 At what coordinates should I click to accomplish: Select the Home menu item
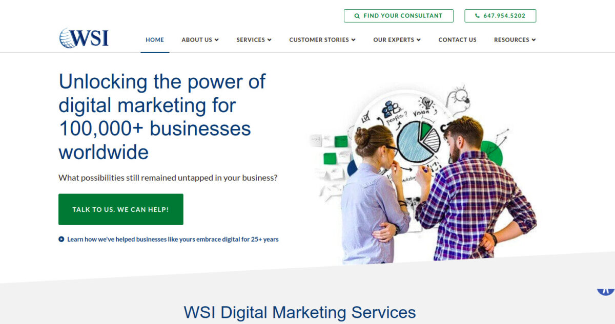pos(155,40)
